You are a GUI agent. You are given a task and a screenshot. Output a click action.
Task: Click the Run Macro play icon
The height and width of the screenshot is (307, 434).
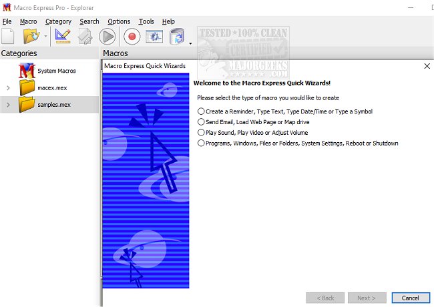[107, 36]
